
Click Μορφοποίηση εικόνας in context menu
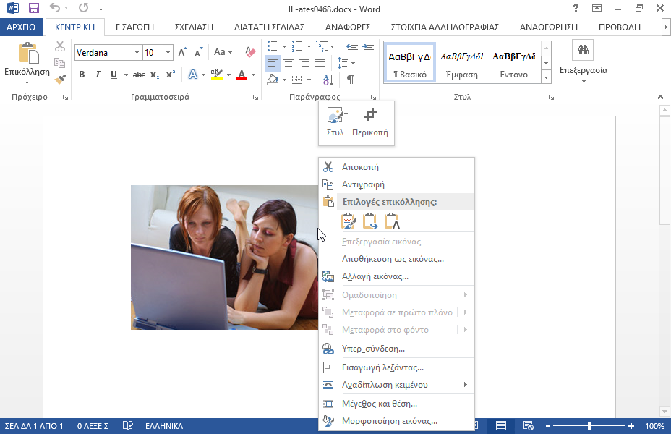tap(397, 421)
